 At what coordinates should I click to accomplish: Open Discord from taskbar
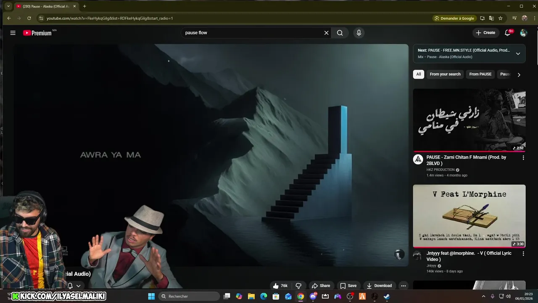click(313, 296)
